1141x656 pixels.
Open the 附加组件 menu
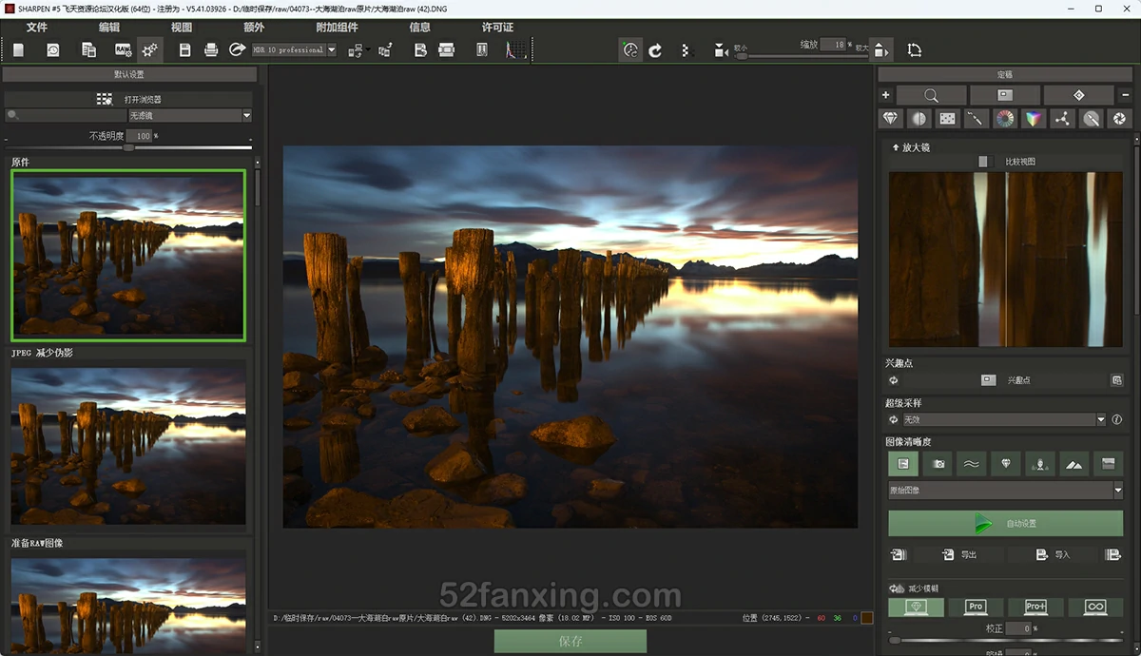[x=338, y=28]
